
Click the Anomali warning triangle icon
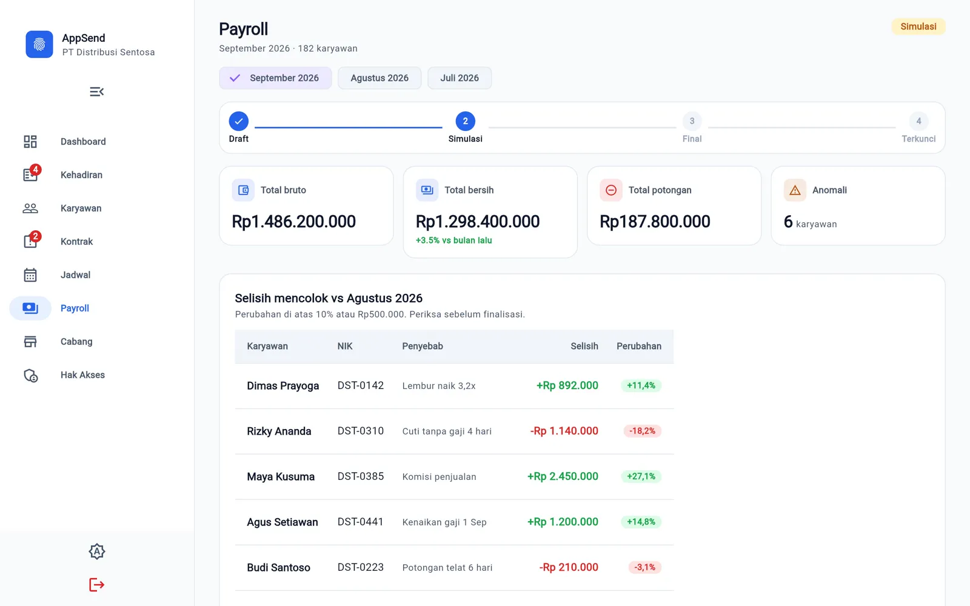pos(795,190)
